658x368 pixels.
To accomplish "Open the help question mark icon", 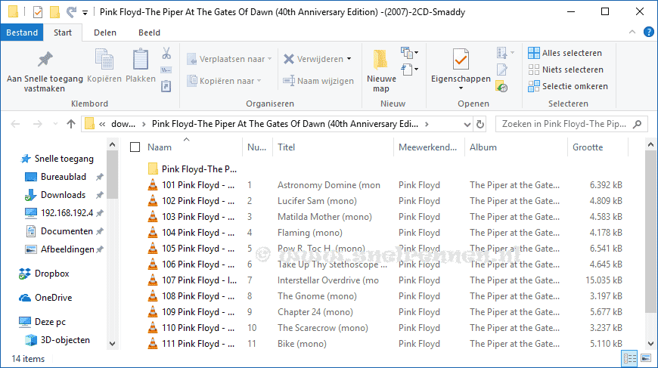I will 648,32.
